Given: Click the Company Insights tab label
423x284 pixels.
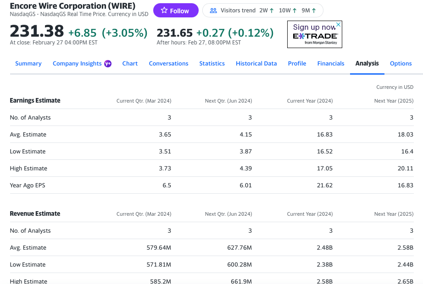Looking at the screenshot, I should coord(77,64).
